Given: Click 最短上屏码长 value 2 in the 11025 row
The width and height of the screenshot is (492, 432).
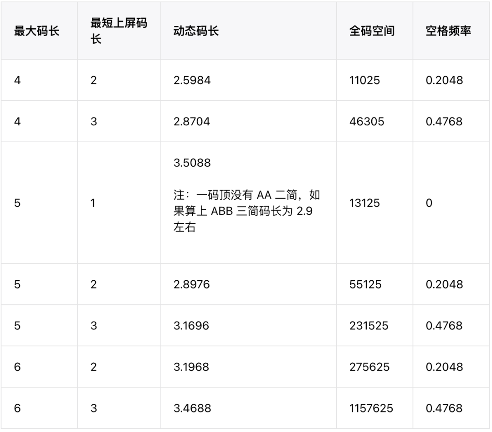Looking at the screenshot, I should coord(93,80).
